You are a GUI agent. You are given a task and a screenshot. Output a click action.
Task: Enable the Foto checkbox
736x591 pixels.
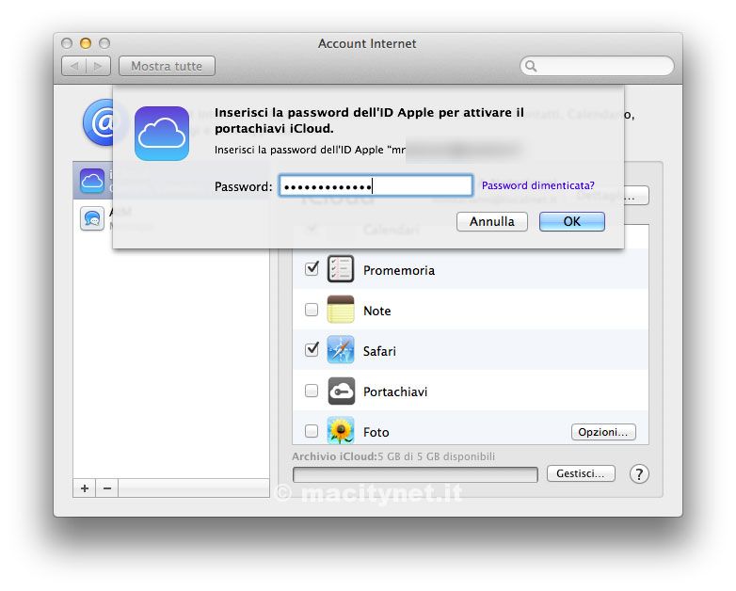(312, 431)
